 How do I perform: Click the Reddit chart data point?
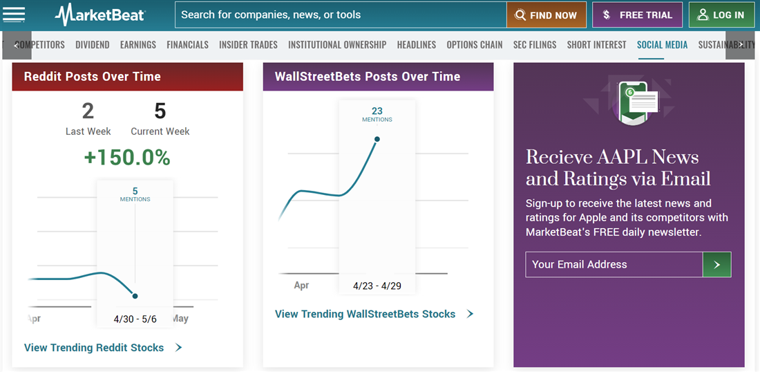[x=135, y=296]
